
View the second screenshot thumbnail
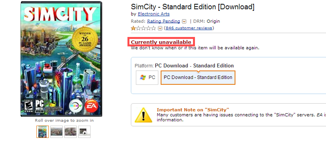pos(56,132)
